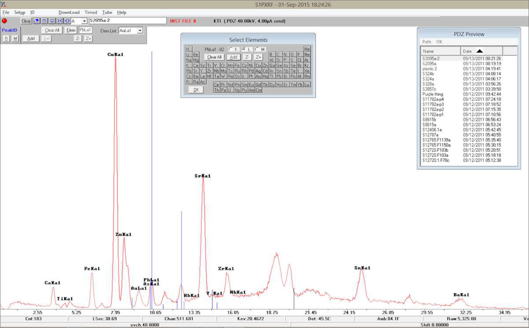Toggle element He in periodic table
The width and height of the screenshot is (529, 328).
(x=307, y=49)
